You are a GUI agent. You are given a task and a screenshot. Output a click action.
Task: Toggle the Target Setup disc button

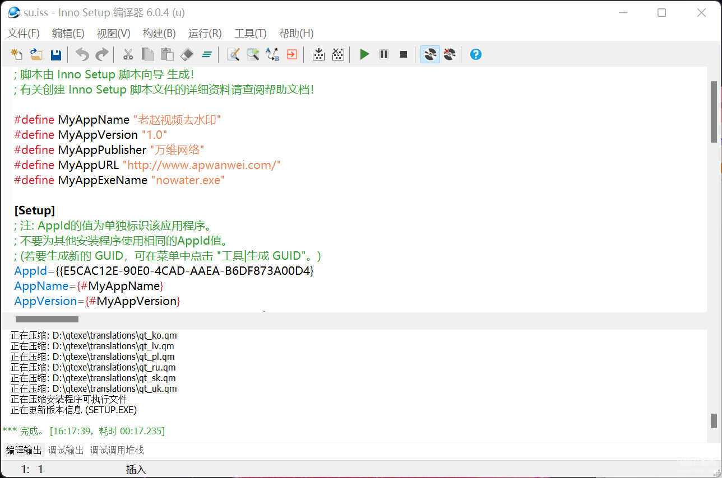pyautogui.click(x=430, y=54)
